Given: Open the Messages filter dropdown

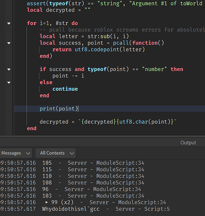Looking at the screenshot, I should click(16, 153).
